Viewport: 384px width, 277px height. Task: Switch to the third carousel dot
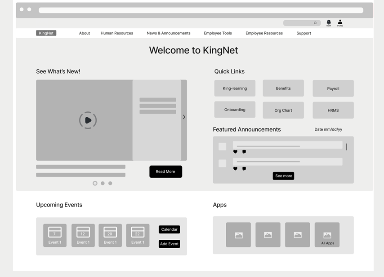tap(110, 183)
